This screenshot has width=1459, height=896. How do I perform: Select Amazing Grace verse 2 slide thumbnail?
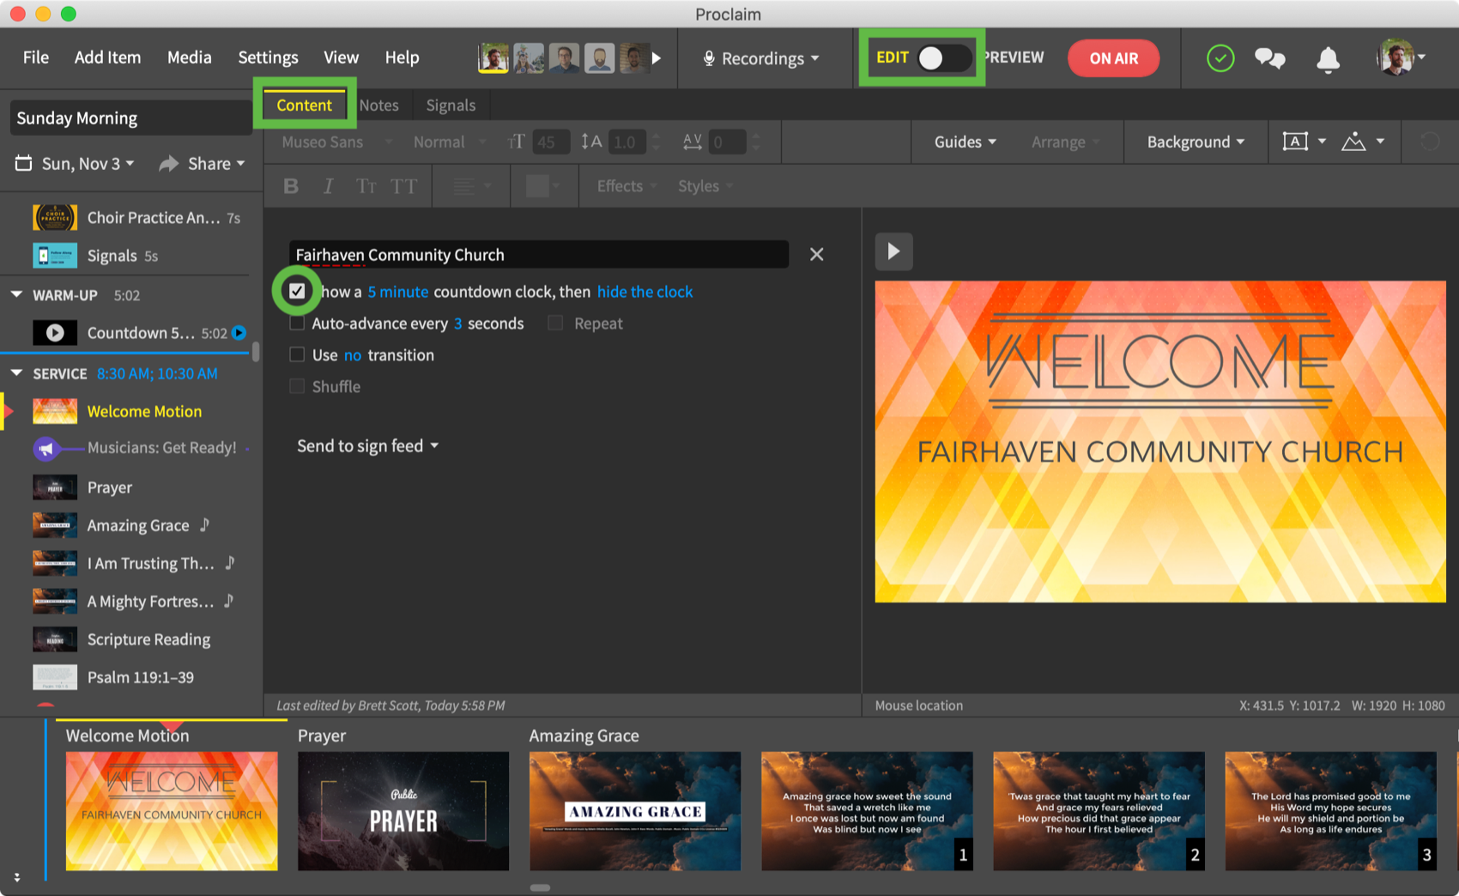point(1099,811)
